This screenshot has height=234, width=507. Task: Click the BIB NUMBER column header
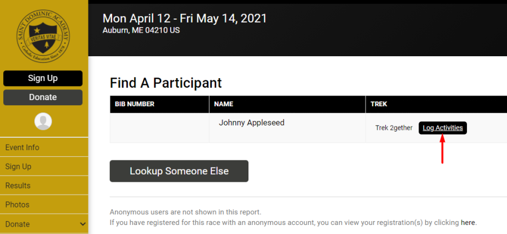point(135,104)
